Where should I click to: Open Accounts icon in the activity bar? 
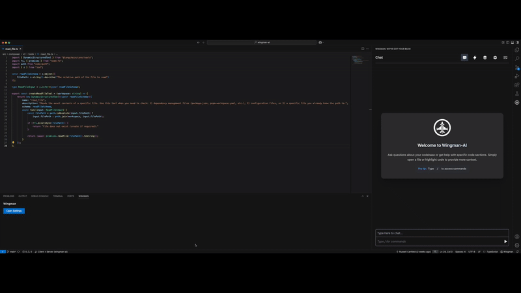point(516,236)
